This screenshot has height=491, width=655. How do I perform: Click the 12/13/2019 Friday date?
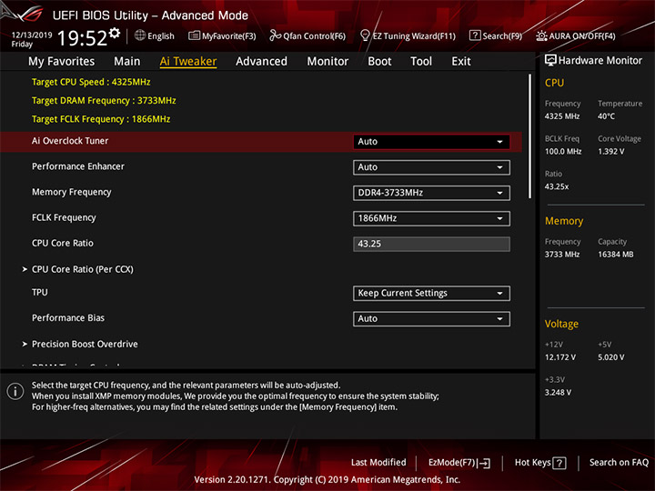(31, 39)
